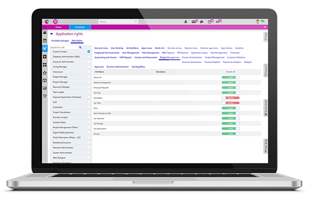Click into the top Search field
This screenshot has width=310, height=208.
(118, 22)
